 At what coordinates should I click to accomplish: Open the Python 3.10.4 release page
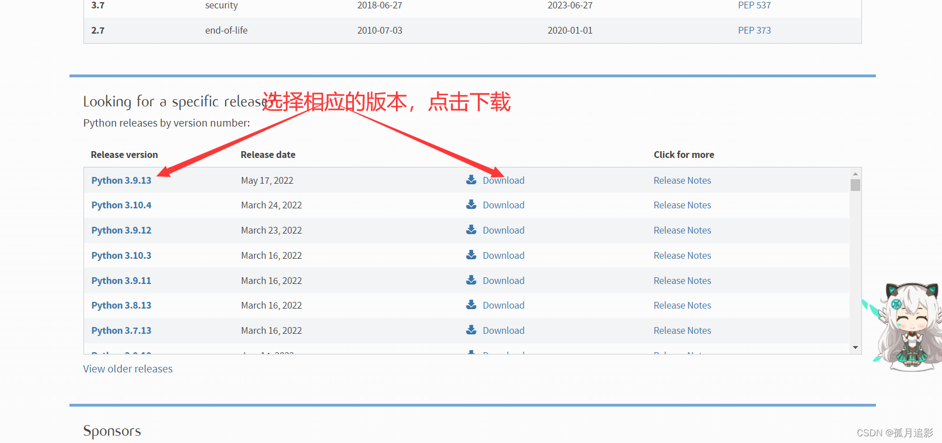(x=122, y=205)
